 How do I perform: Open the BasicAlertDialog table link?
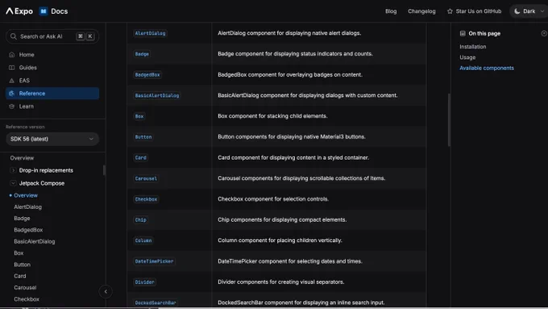click(x=157, y=95)
